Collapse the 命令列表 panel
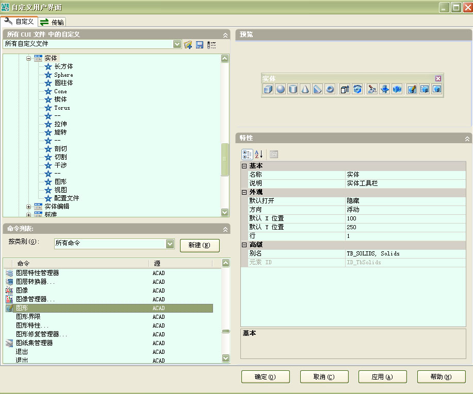The width and height of the screenshot is (473, 394). pyautogui.click(x=225, y=230)
